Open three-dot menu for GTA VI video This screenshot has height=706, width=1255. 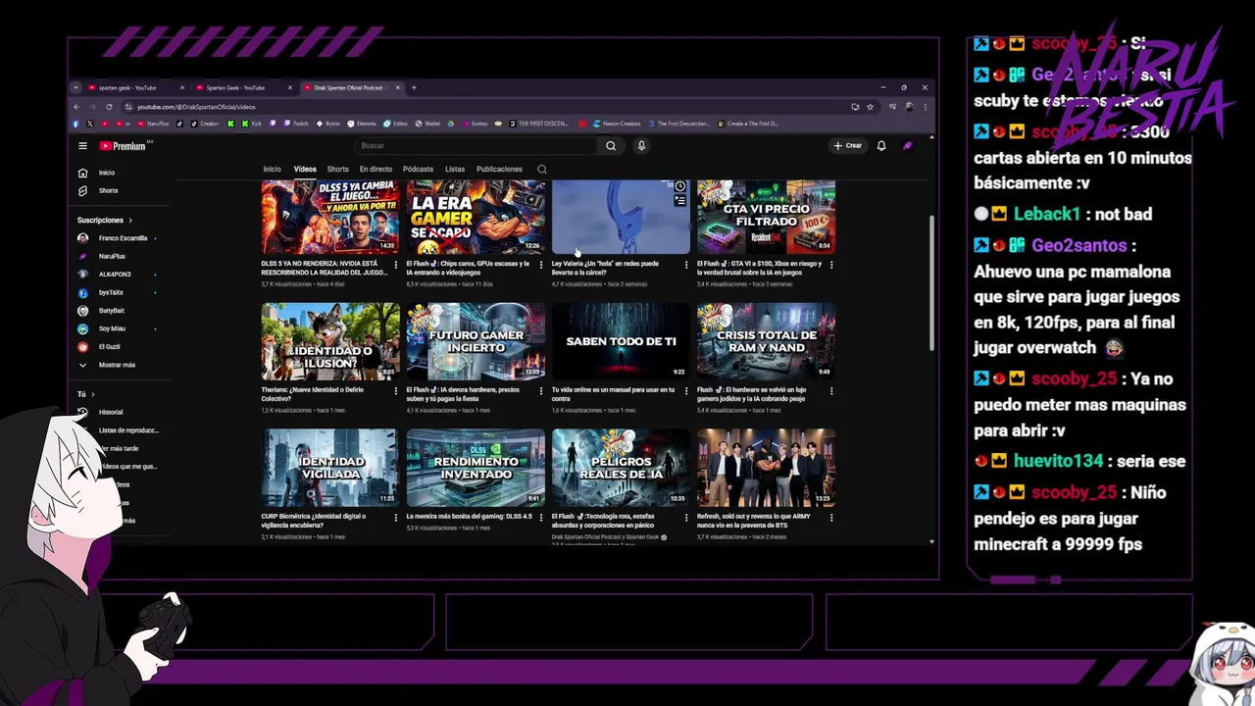point(831,265)
